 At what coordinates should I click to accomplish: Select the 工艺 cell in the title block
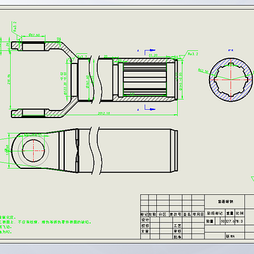click(x=177, y=225)
